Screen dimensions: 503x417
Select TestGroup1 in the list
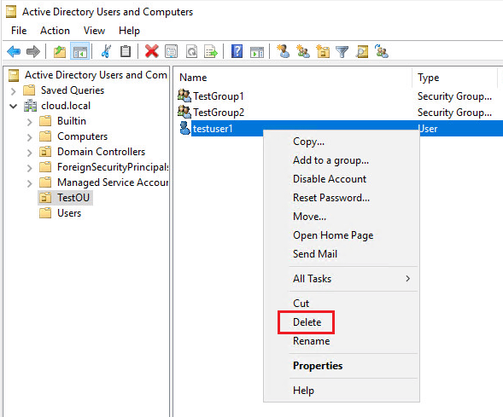coord(218,96)
